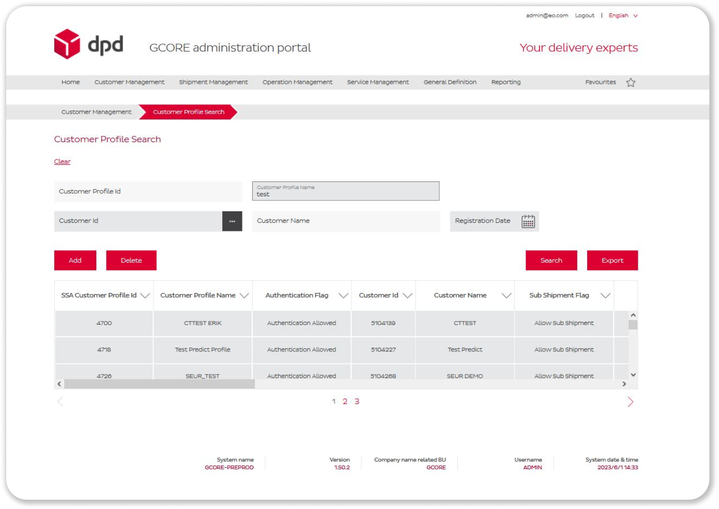
Task: Open Authentication Flag column dropdown
Action: coord(343,296)
